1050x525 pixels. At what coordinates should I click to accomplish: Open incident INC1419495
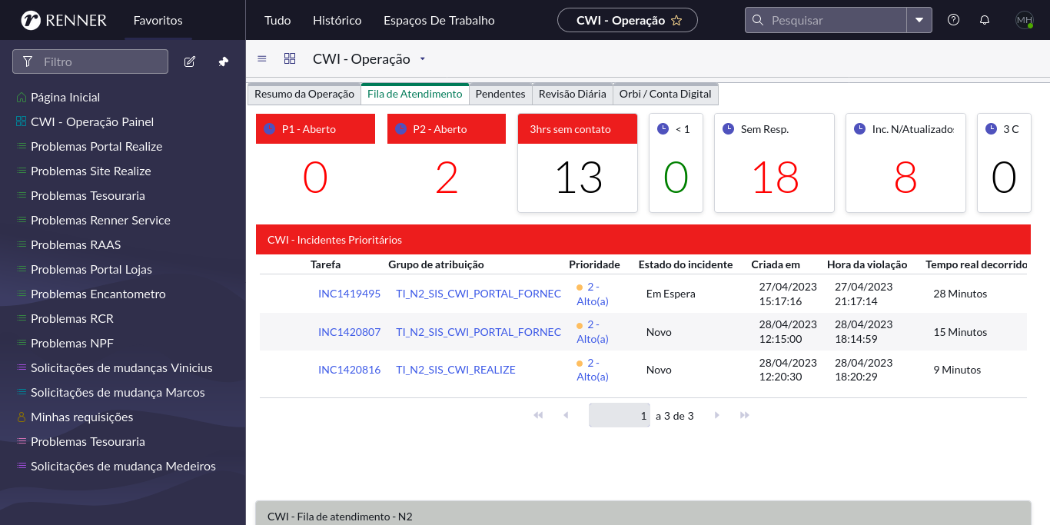click(x=349, y=294)
